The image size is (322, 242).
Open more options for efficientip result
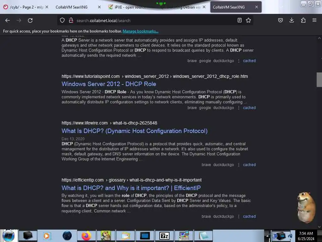pos(239,216)
